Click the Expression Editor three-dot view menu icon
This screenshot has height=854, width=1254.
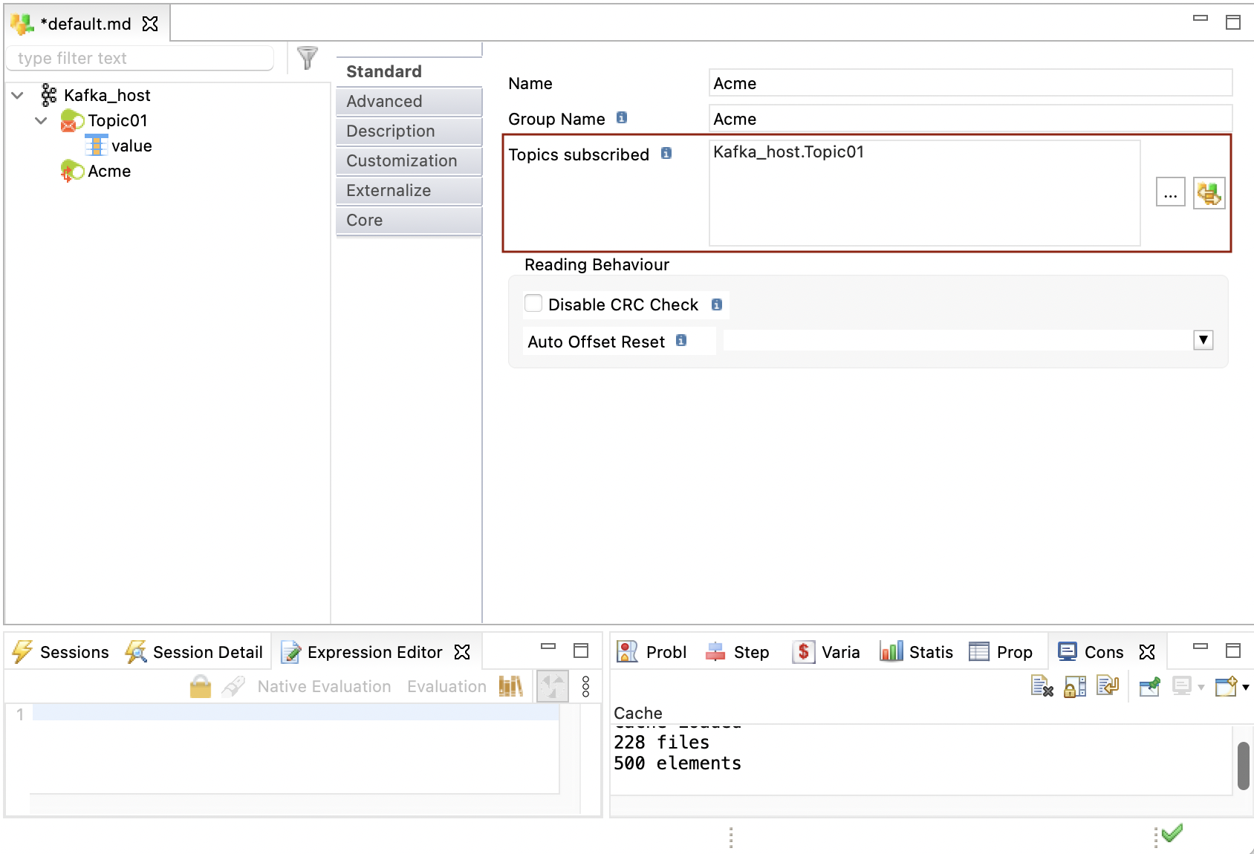pos(585,687)
